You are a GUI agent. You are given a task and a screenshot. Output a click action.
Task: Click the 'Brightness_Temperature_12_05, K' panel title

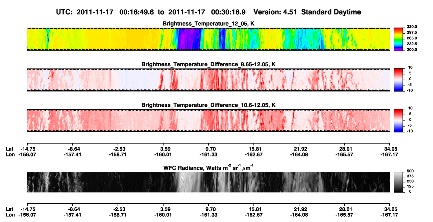[208, 24]
